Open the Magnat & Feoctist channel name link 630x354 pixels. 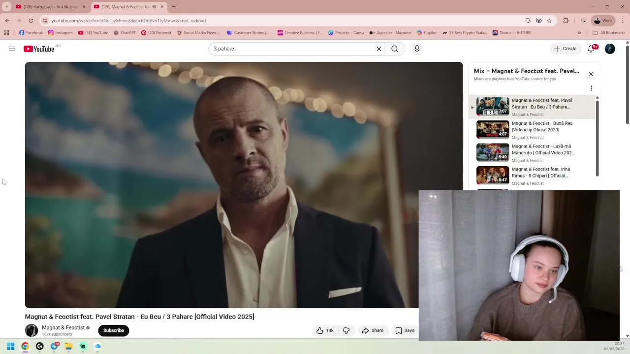(x=63, y=327)
